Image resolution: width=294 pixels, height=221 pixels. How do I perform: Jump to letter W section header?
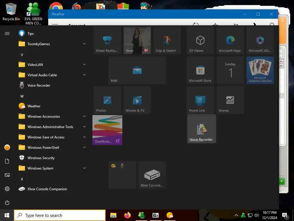tap(22, 96)
